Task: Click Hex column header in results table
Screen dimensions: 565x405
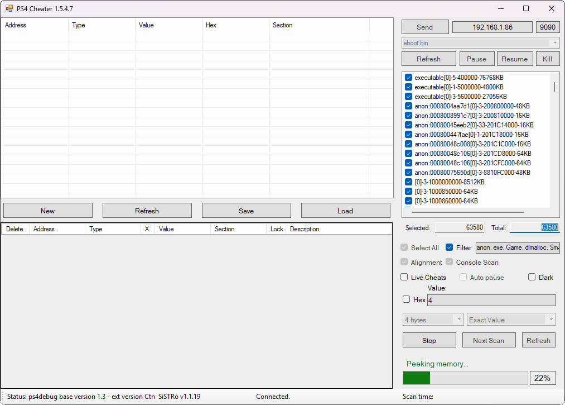Action: tap(236, 25)
